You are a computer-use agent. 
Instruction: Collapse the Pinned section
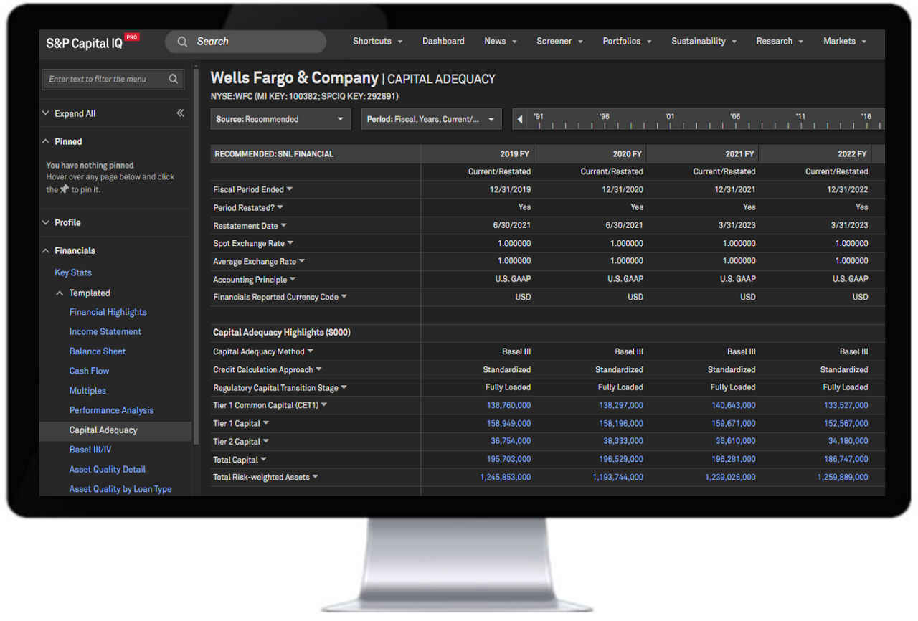(62, 141)
